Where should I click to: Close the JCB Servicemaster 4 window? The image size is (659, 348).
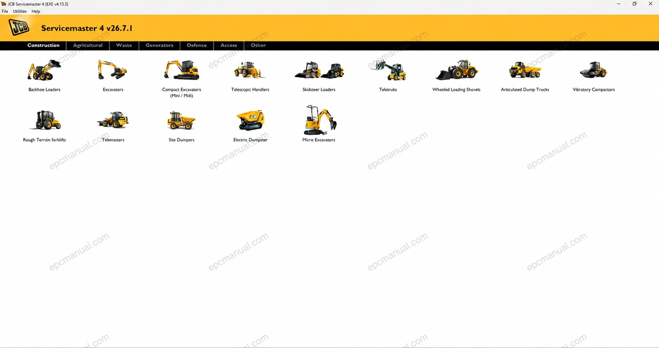pyautogui.click(x=650, y=4)
